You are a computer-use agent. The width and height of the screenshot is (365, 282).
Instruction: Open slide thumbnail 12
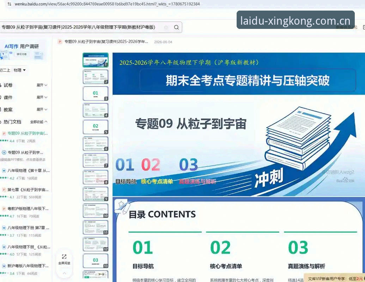click(x=96, y=244)
